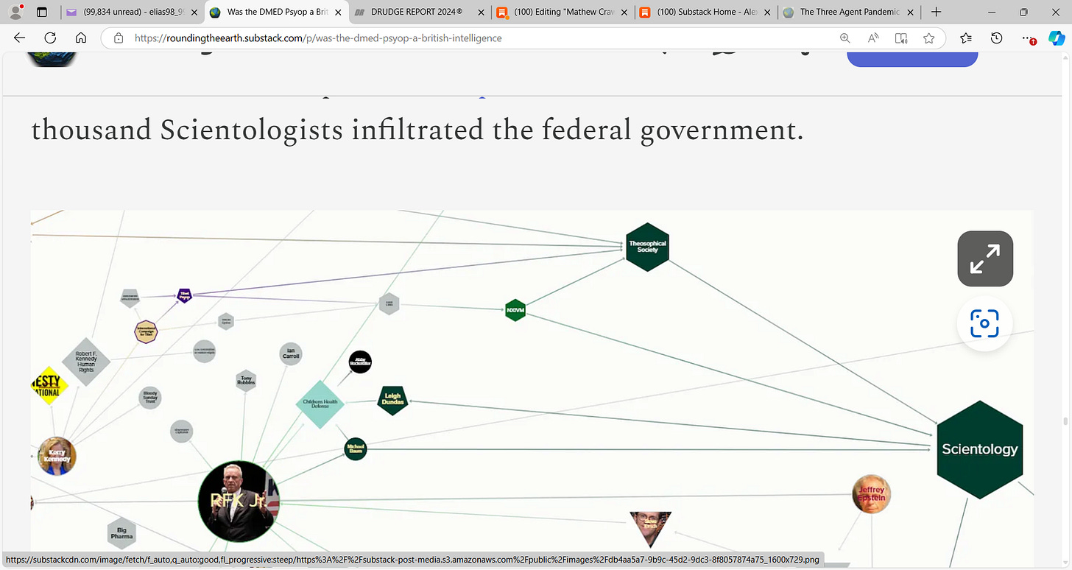Open a new browser tab
Viewport: 1072px width, 570px height.
pyautogui.click(x=936, y=12)
